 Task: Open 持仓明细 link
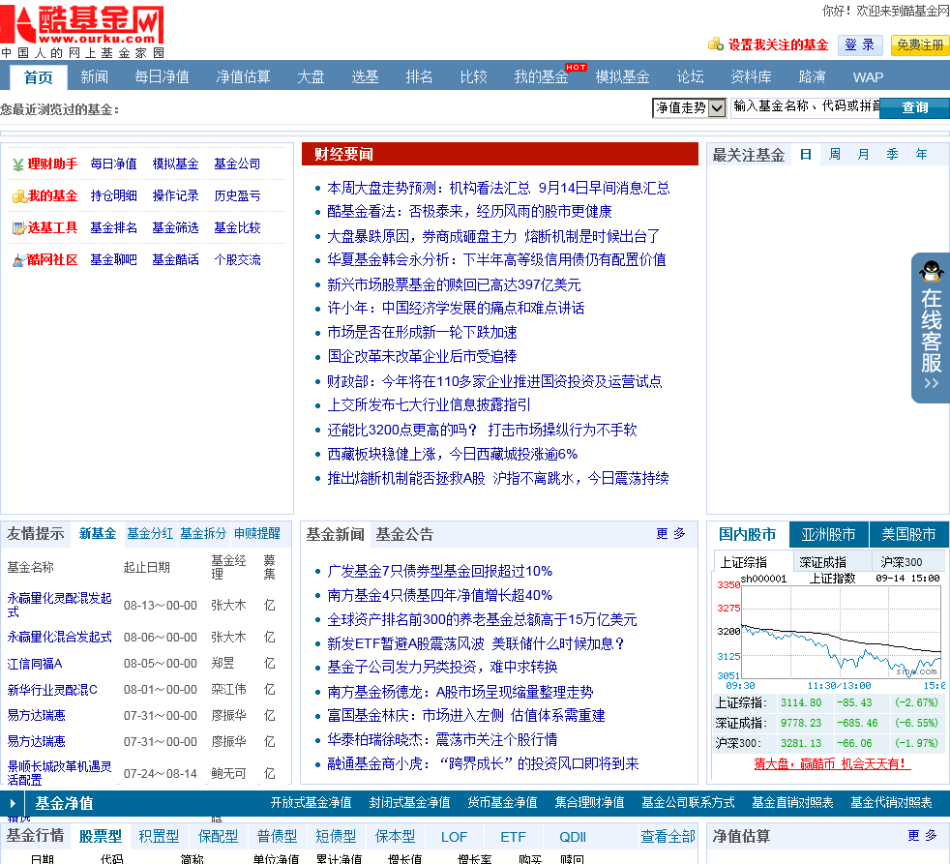coord(113,195)
